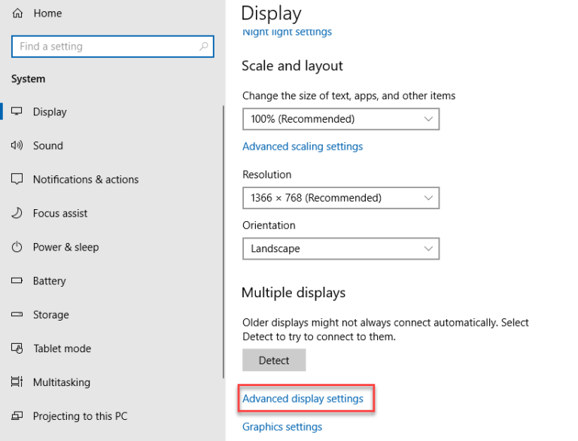This screenshot has height=441, width=578.
Task: Click the Graphics settings link
Action: [x=282, y=427]
